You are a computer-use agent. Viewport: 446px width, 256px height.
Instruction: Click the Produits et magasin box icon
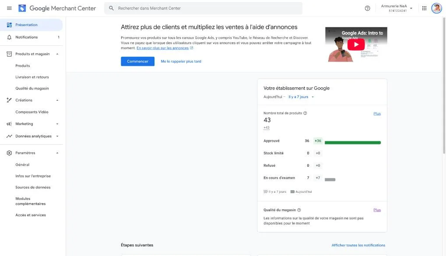click(9, 54)
